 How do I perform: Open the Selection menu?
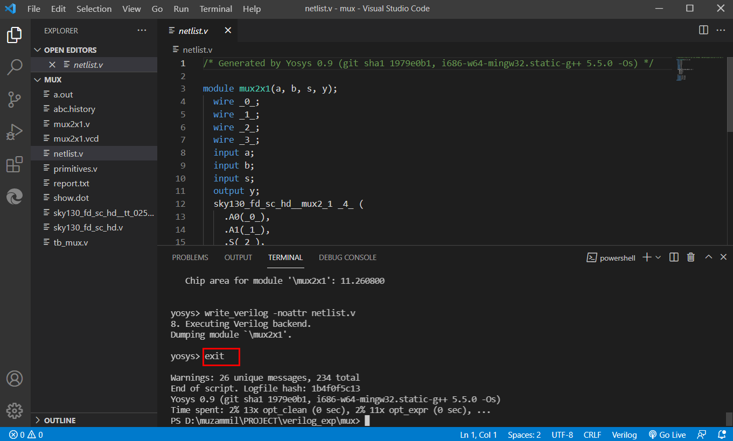coord(94,9)
